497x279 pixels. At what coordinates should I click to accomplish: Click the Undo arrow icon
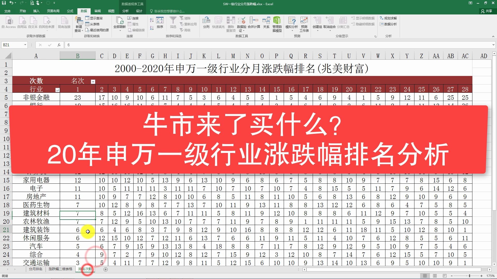click(11, 3)
